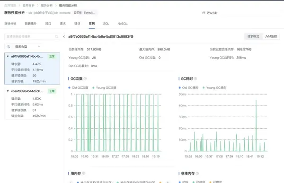
Task: Click the 4.47K request count value
Action: (x=36, y=64)
